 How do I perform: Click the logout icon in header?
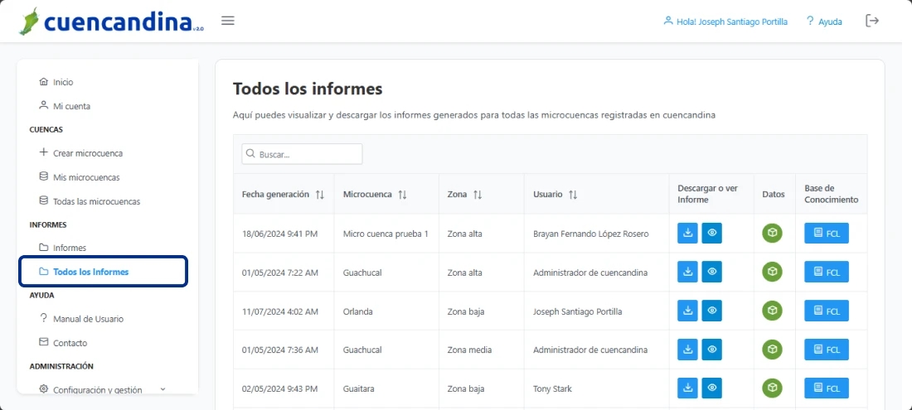[872, 21]
